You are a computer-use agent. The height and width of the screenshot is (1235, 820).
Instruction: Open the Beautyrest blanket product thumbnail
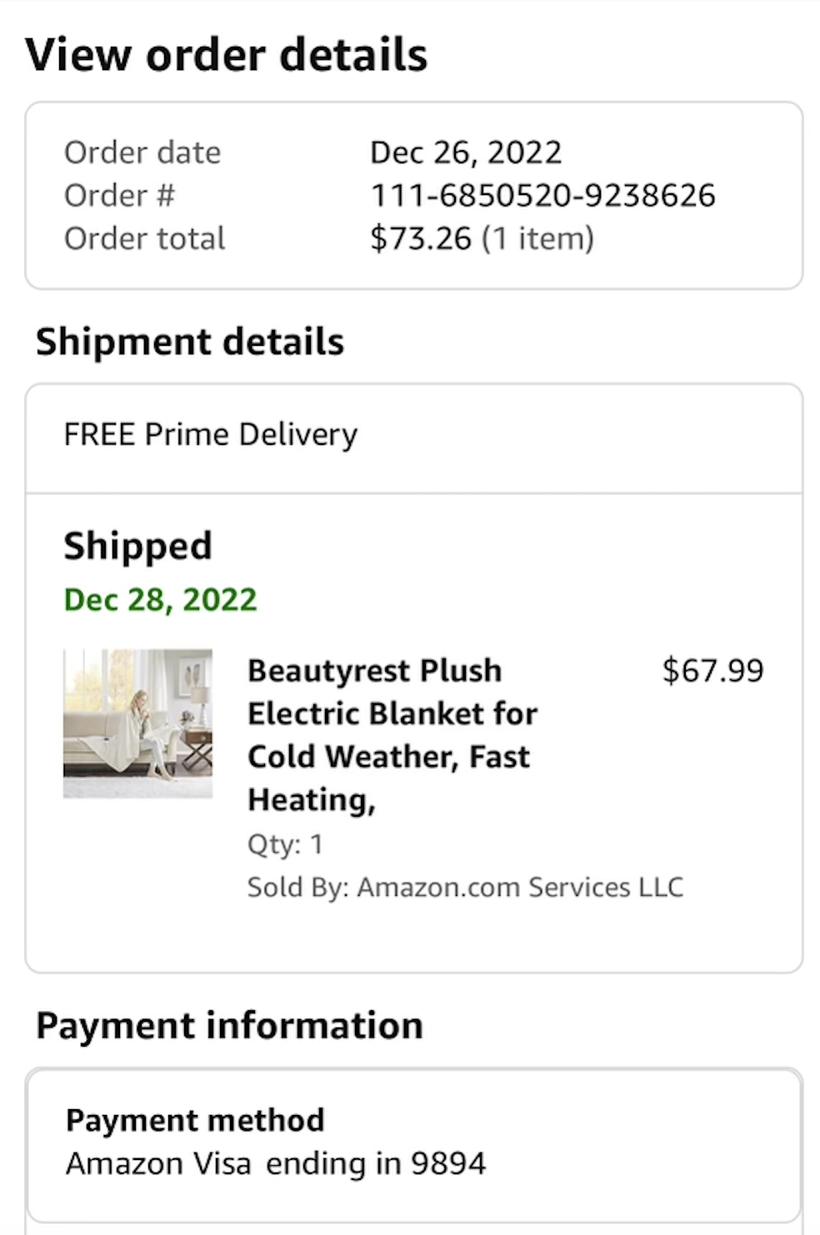137,723
